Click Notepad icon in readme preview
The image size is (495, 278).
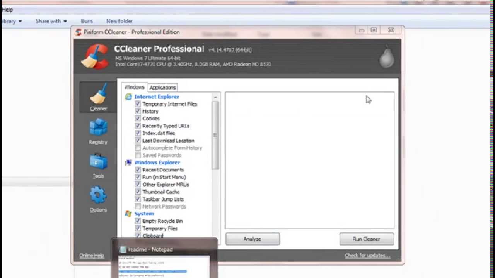123,249
